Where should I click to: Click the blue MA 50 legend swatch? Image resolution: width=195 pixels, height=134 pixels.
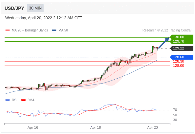tap(54, 30)
